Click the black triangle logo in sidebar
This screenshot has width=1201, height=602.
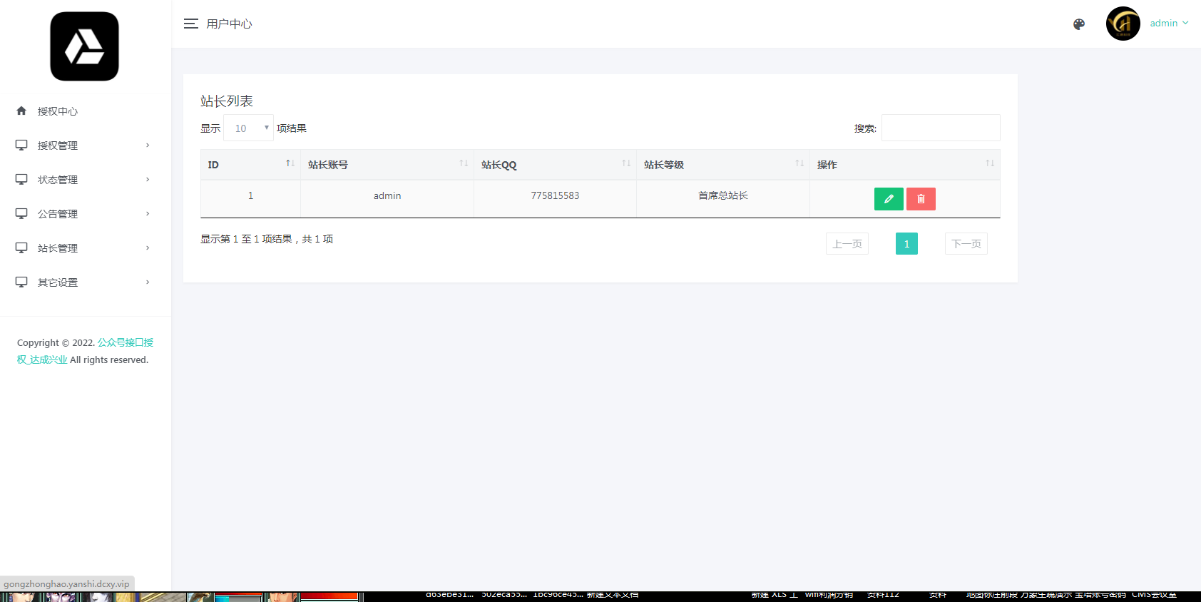pyautogui.click(x=84, y=46)
